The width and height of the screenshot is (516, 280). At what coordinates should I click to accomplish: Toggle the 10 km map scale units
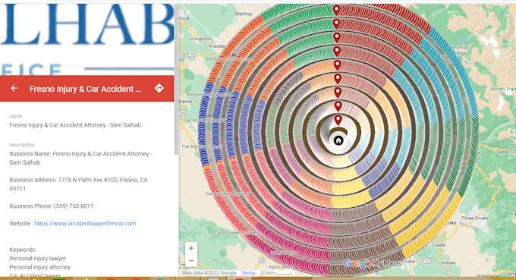click(275, 272)
